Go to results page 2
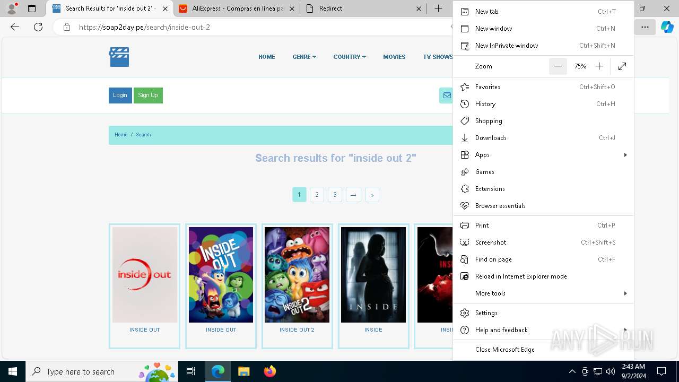 point(317,195)
